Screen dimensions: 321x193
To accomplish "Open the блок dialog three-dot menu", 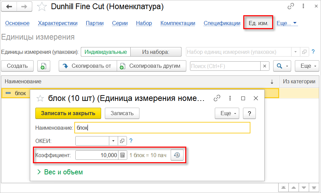I will [230, 98].
